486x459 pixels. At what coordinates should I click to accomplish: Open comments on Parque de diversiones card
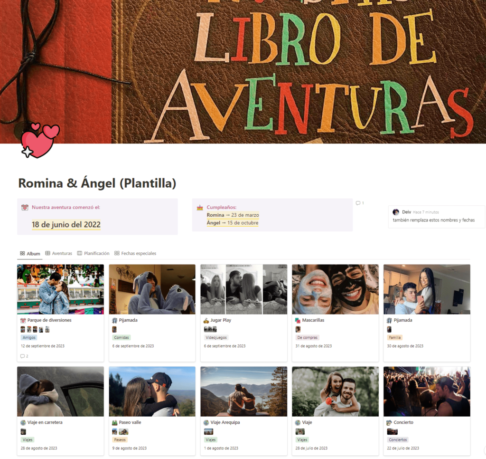24,356
